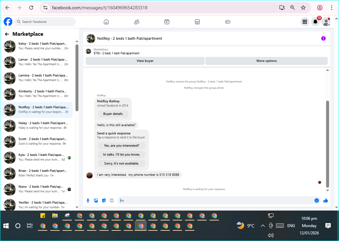Click the browser address bar URL
The width and height of the screenshot is (339, 241).
[100, 8]
